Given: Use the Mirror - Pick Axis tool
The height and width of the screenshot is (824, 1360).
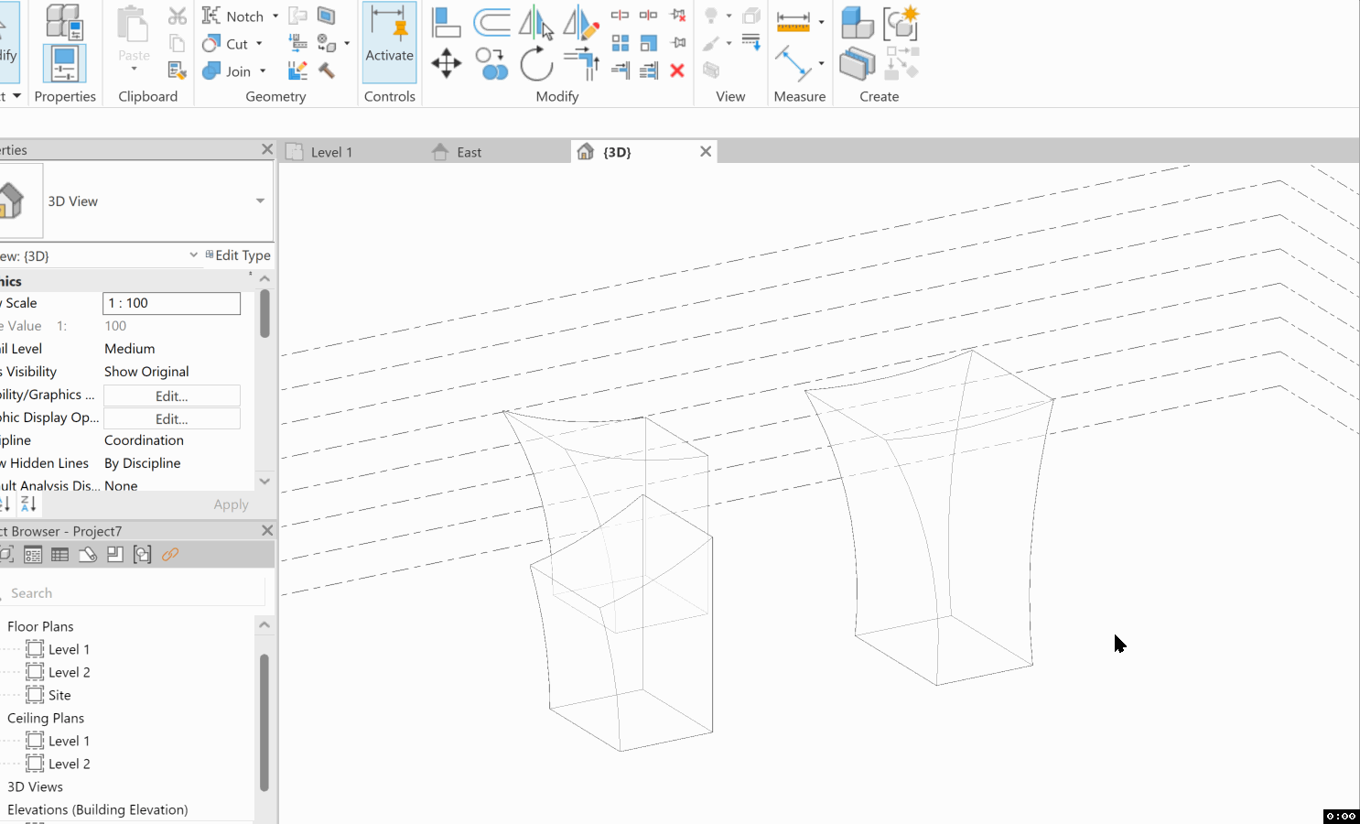Looking at the screenshot, I should coord(537,24).
